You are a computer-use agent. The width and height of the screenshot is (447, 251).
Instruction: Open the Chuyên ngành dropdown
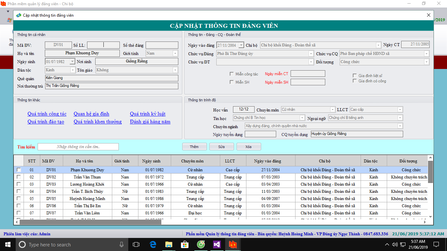tap(400, 126)
